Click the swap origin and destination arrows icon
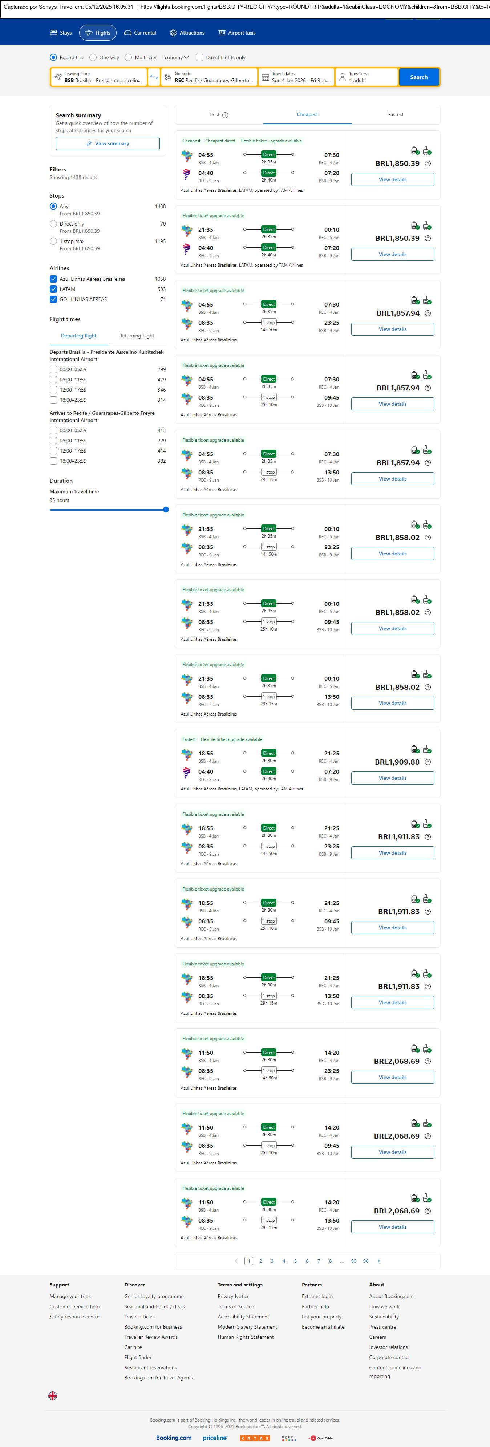The height and width of the screenshot is (1447, 490). pyautogui.click(x=154, y=77)
